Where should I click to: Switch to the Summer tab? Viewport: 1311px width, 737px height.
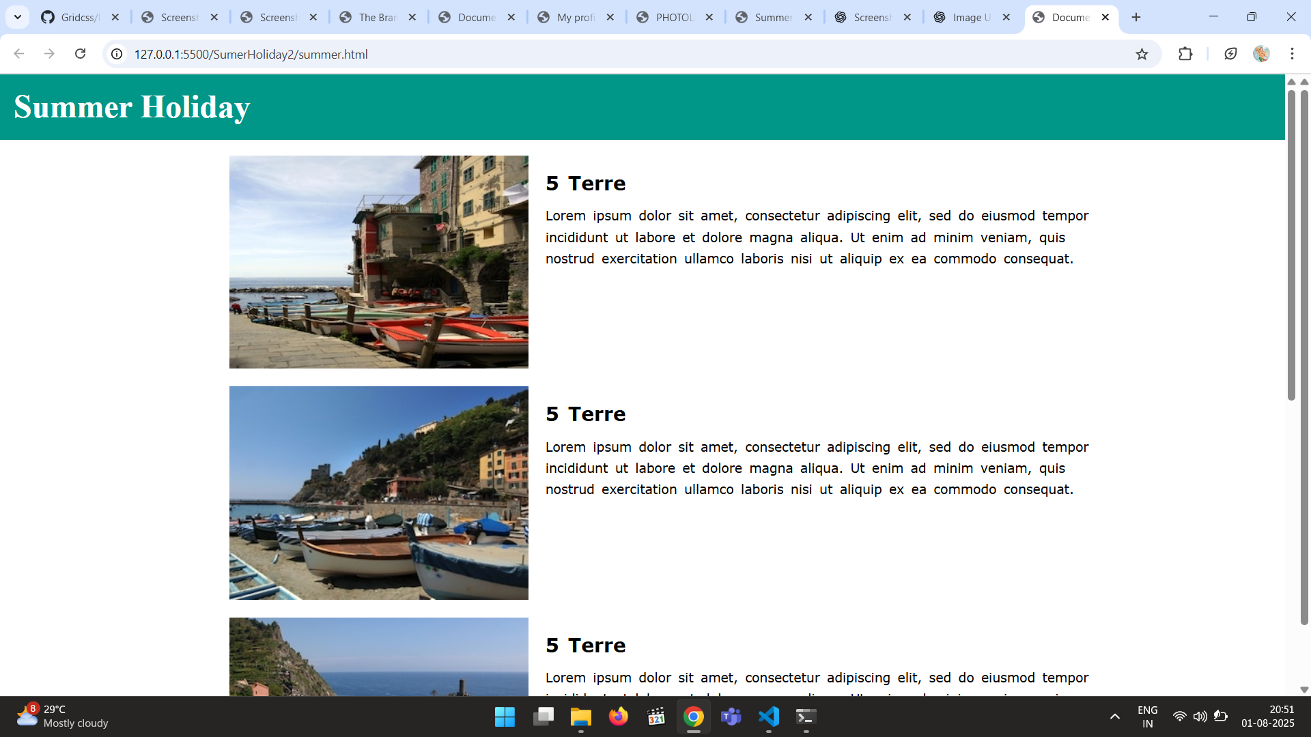775,18
